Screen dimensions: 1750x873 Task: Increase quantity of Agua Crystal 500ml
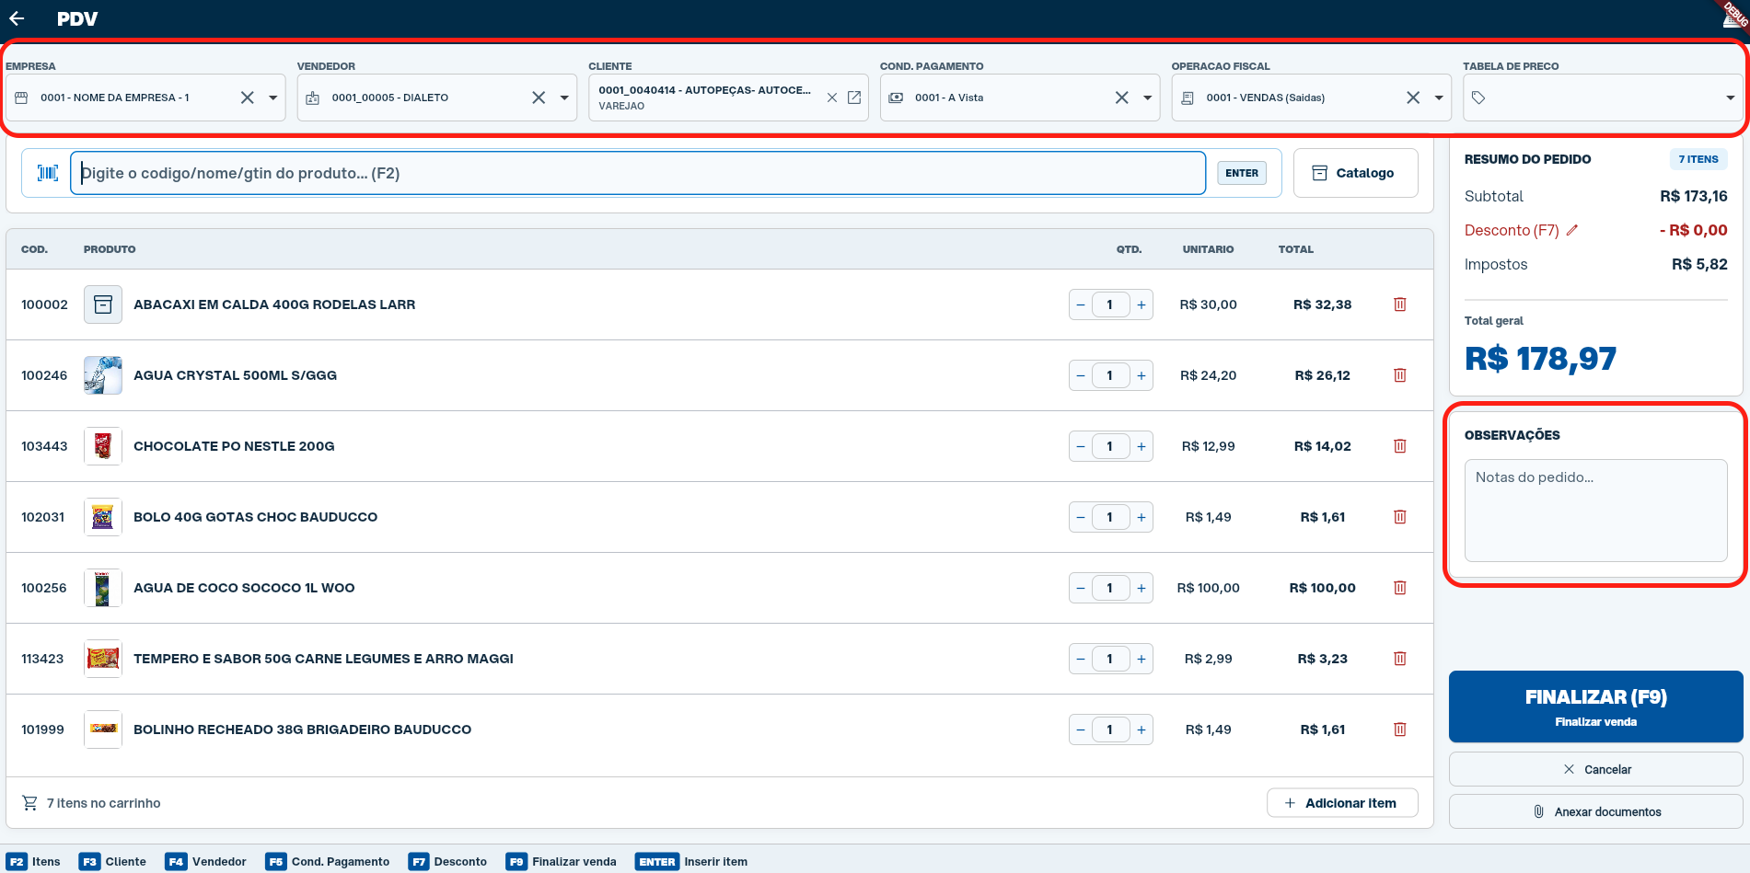(1141, 375)
